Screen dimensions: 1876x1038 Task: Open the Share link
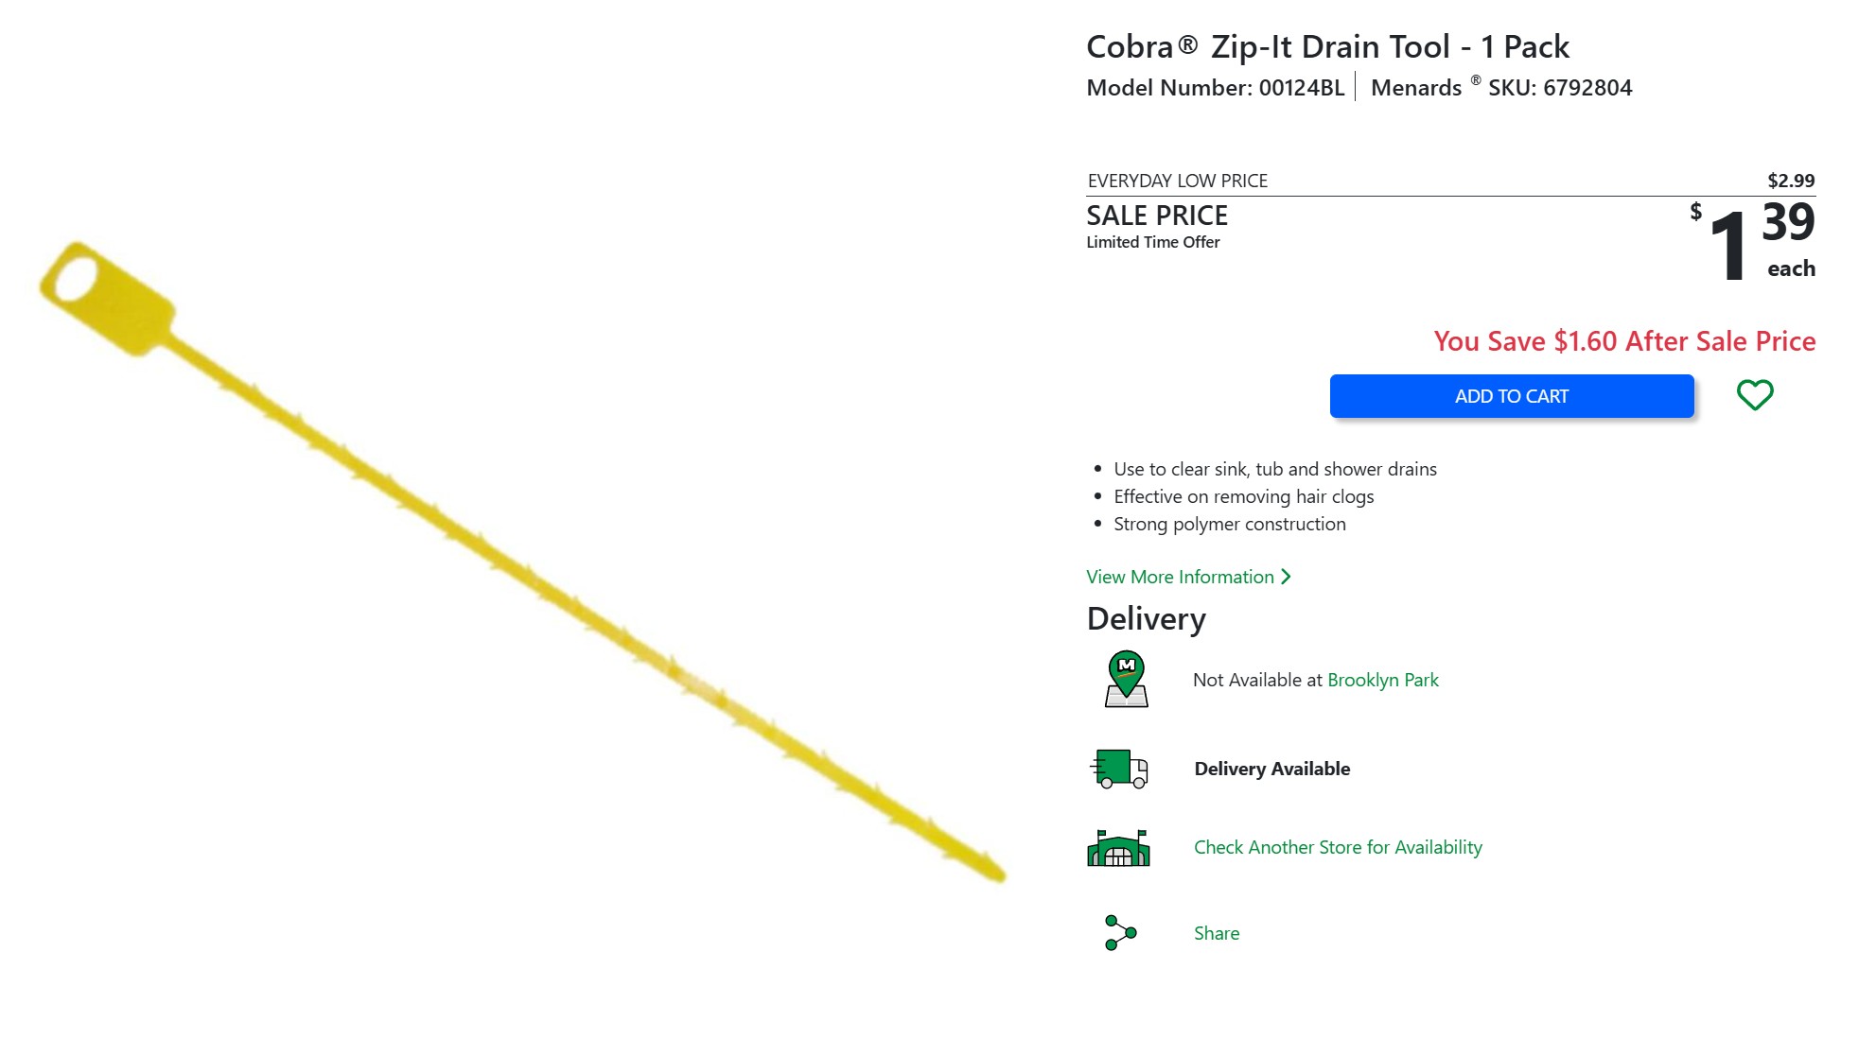[x=1216, y=933]
